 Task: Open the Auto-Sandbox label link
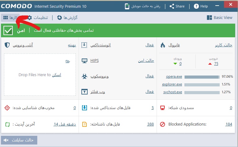click(101, 45)
